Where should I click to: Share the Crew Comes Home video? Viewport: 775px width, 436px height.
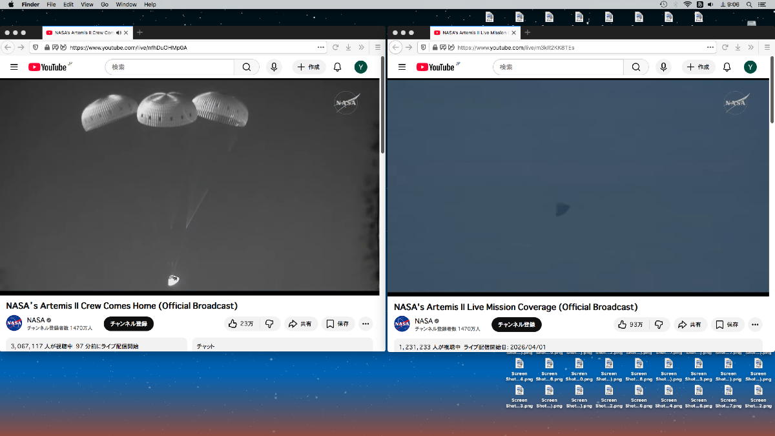click(x=300, y=324)
